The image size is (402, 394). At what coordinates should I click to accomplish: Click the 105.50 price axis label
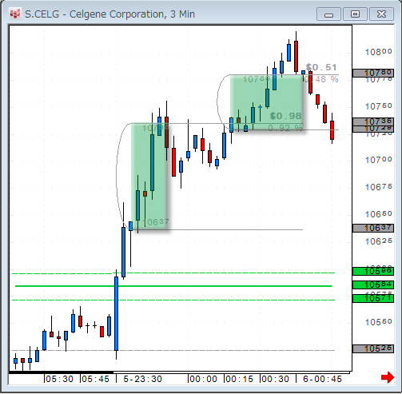379,322
